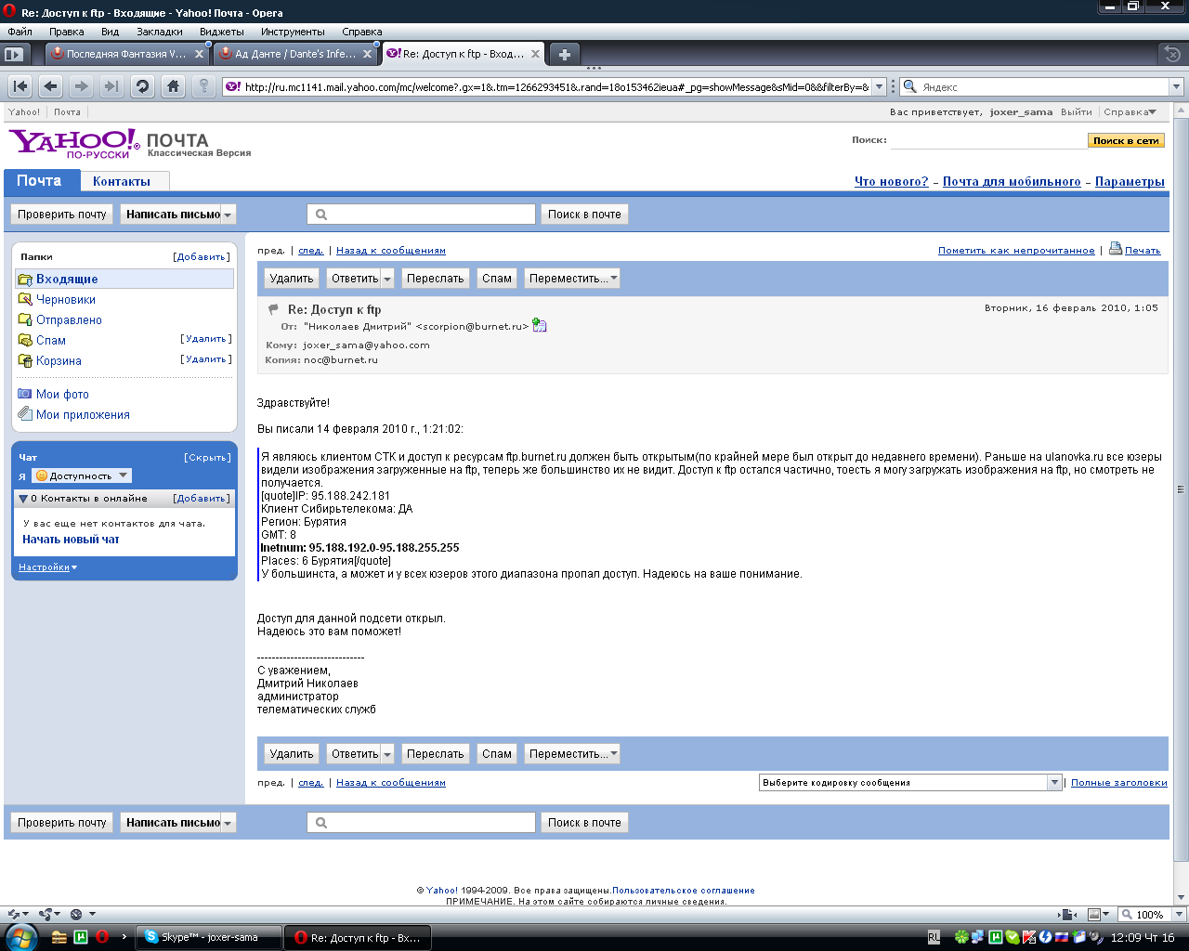This screenshot has height=951, width=1189.
Task: Click the Начать новый чат link
Action: coord(71,540)
